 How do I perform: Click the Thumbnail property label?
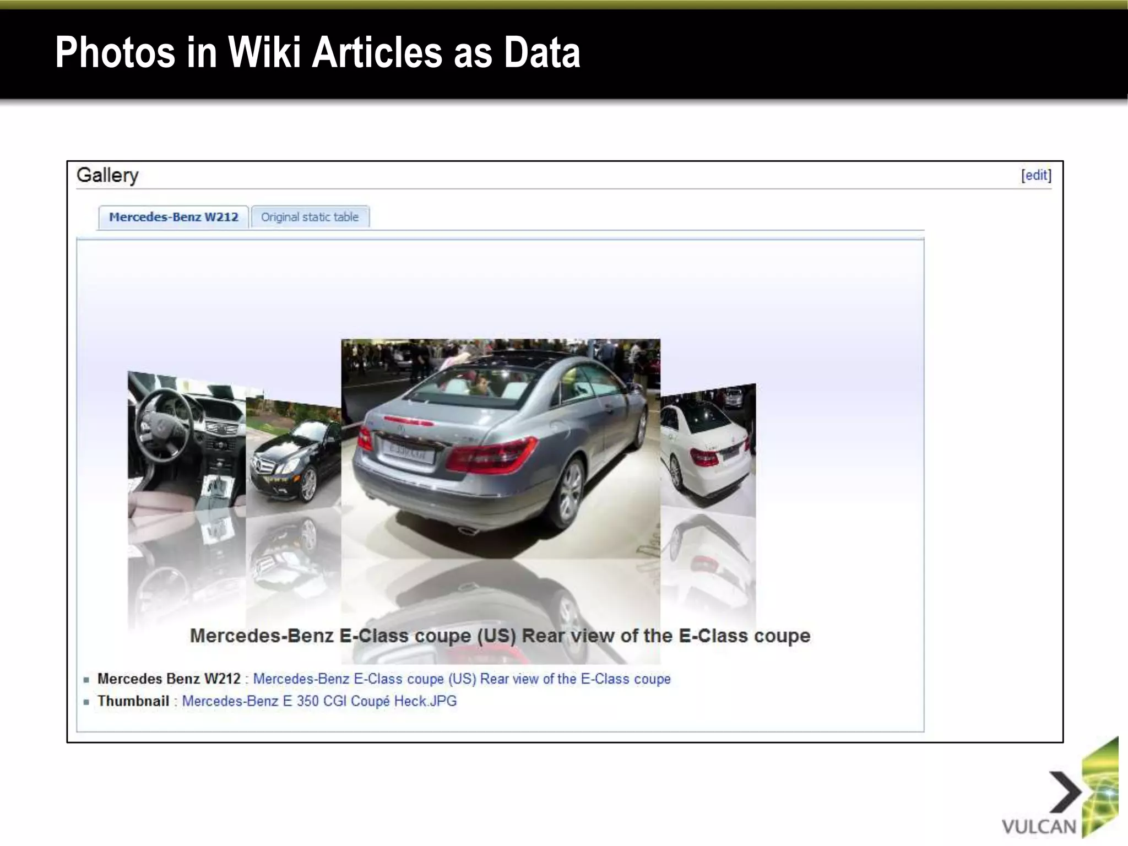pos(133,701)
